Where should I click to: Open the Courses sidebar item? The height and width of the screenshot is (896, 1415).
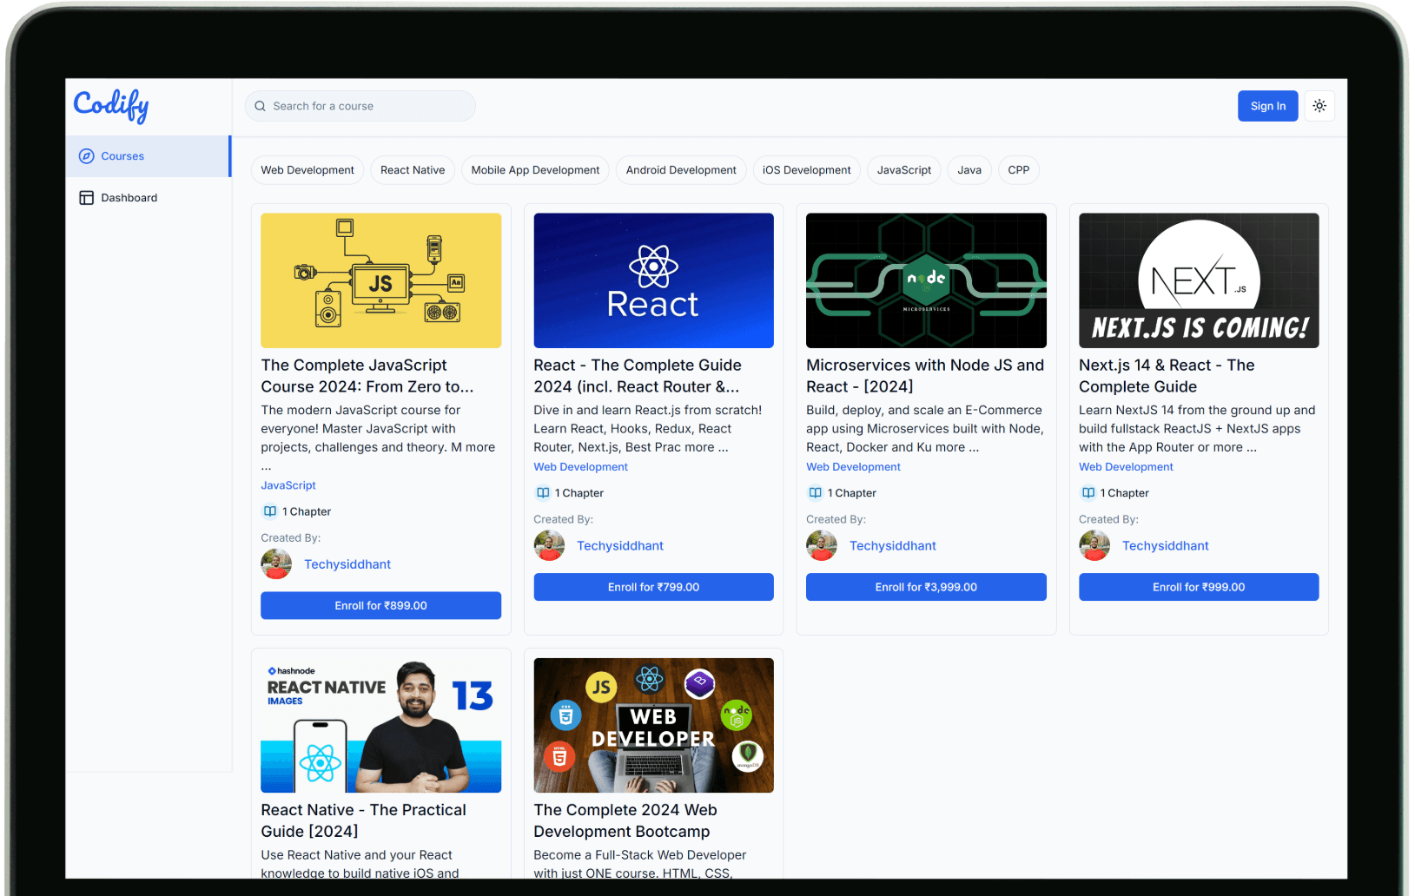click(x=148, y=156)
